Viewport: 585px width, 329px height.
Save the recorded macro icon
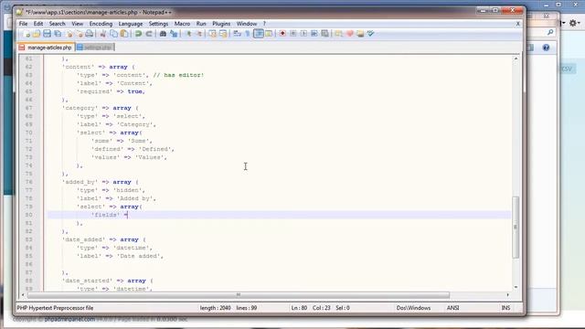click(325, 34)
